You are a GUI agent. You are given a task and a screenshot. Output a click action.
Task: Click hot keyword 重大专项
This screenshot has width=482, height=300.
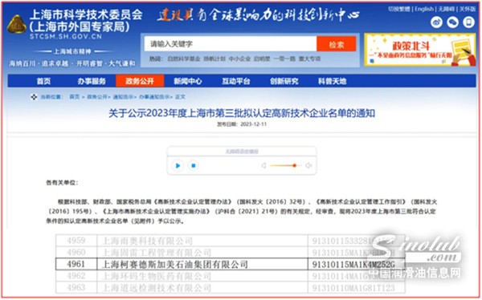click(x=309, y=59)
